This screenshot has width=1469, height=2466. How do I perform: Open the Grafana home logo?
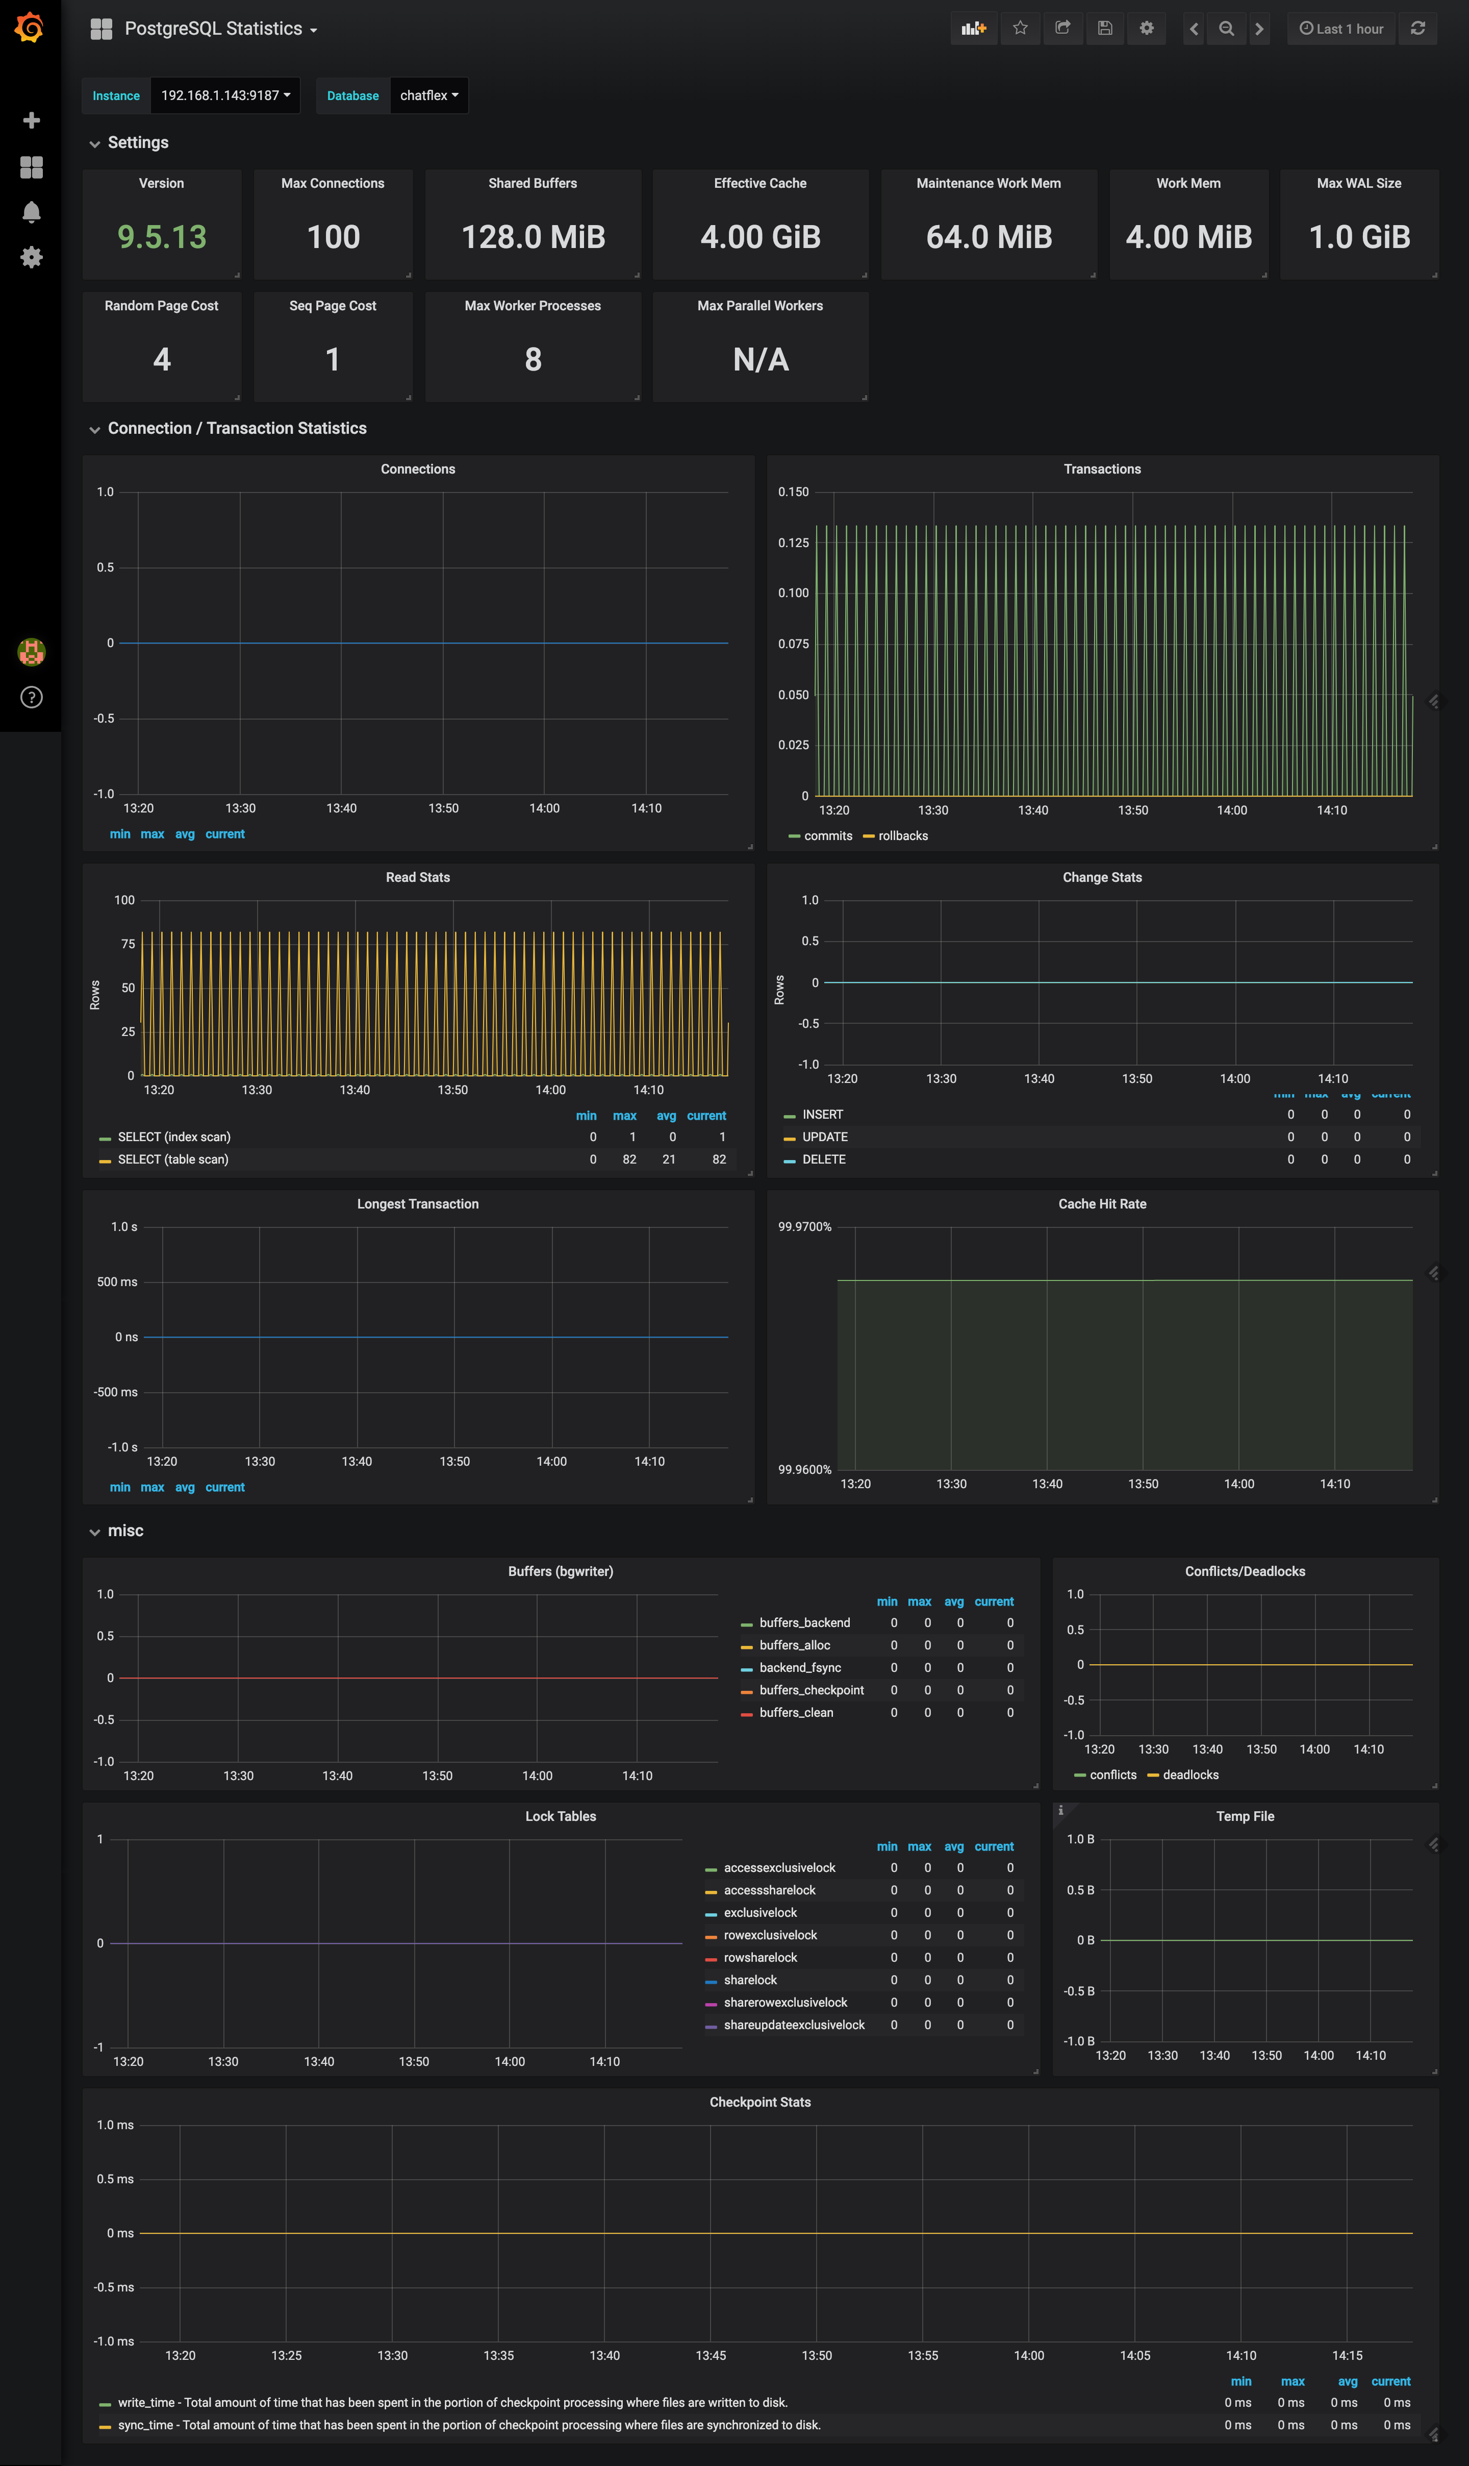(x=30, y=27)
